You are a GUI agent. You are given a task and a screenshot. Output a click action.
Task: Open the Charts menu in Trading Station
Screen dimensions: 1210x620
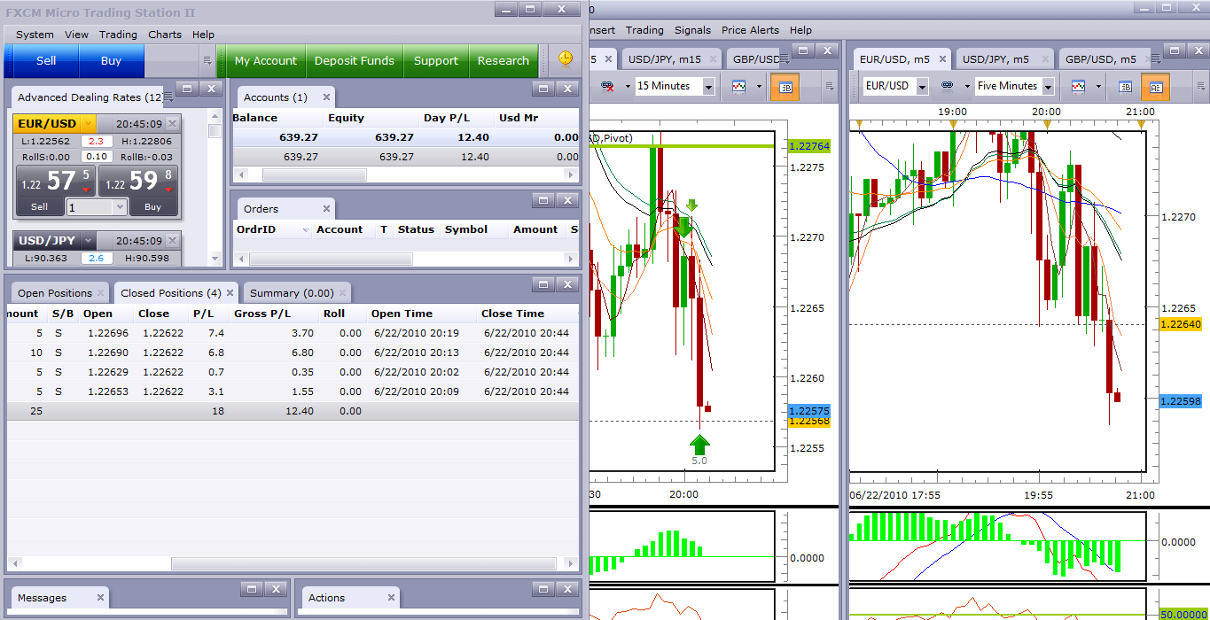click(165, 35)
